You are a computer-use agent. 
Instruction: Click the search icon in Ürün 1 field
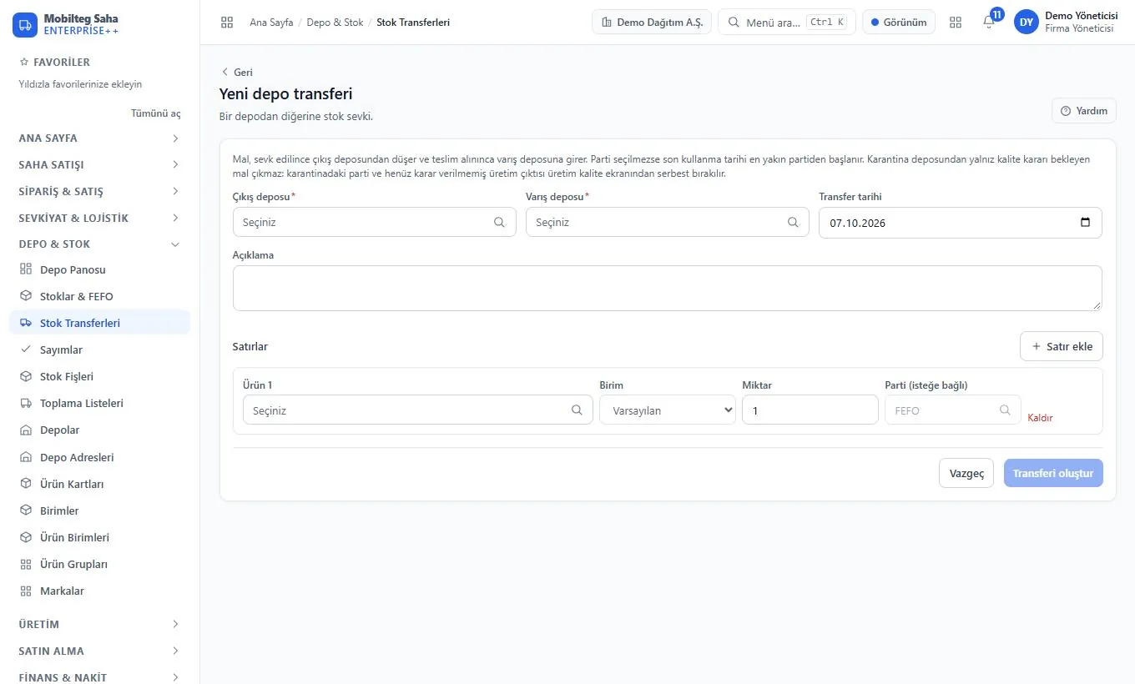click(577, 410)
